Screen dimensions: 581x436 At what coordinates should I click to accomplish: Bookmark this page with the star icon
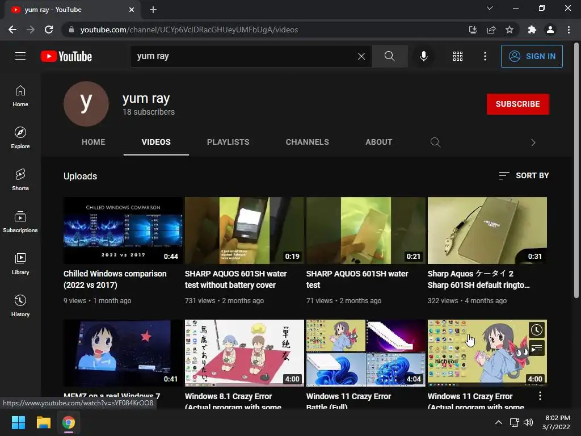510,30
